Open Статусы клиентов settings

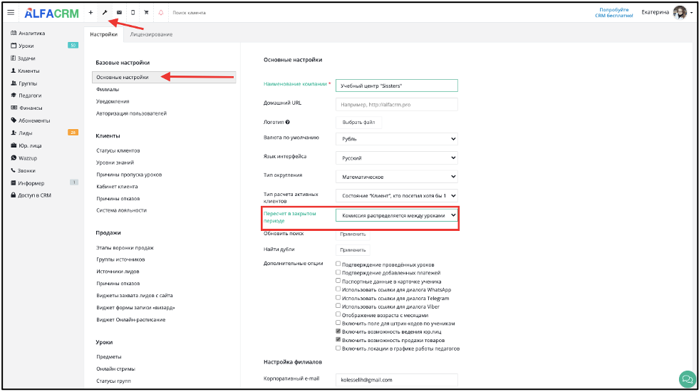[118, 150]
